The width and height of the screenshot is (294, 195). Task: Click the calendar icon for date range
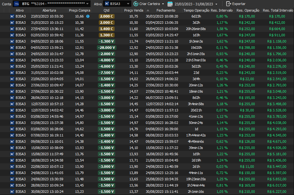pyautogui.click(x=170, y=4)
